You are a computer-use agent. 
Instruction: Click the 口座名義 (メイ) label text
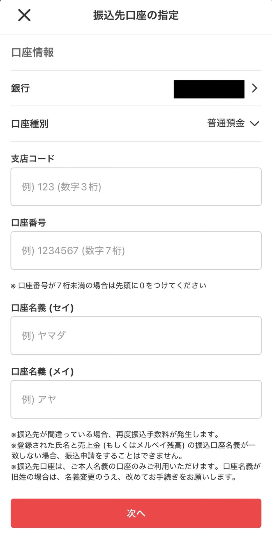click(x=42, y=372)
